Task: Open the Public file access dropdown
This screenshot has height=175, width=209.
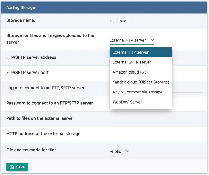Action: tap(119, 151)
